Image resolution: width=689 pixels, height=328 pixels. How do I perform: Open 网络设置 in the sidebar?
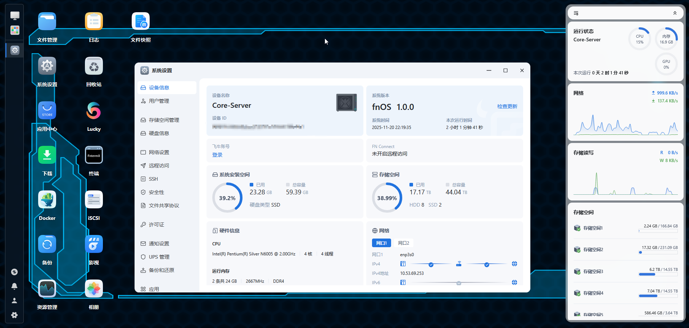167,152
